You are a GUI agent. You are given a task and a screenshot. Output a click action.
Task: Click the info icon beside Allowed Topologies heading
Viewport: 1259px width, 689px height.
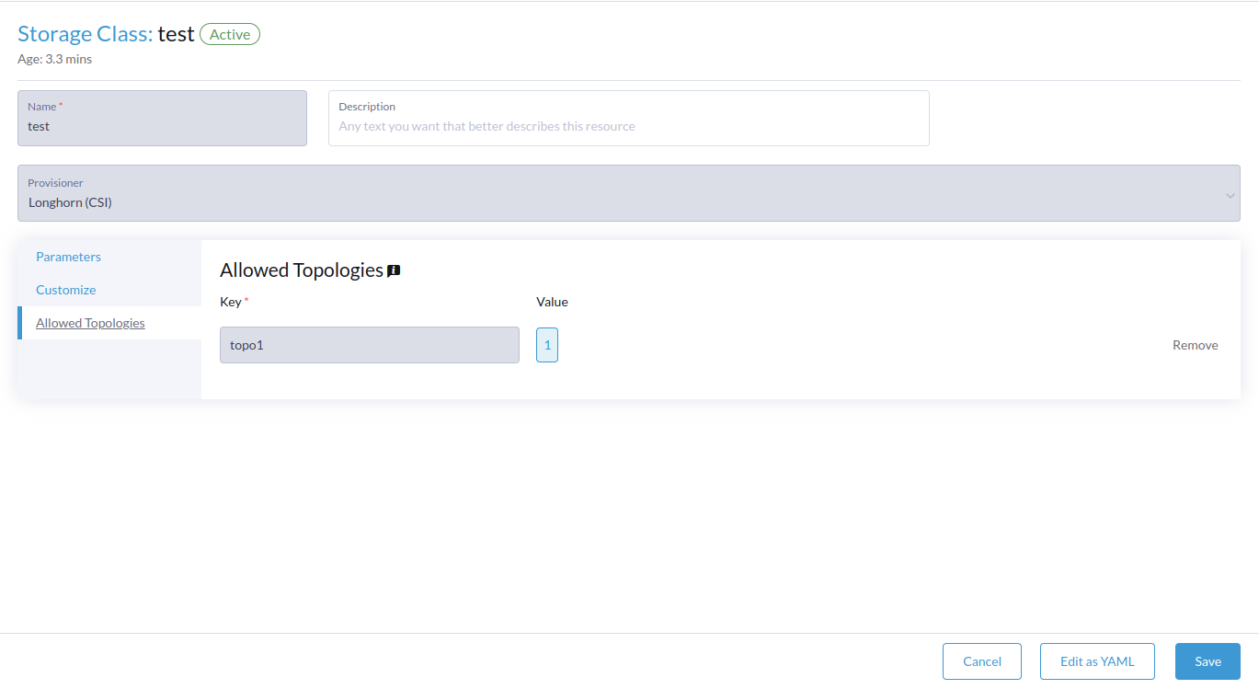394,270
